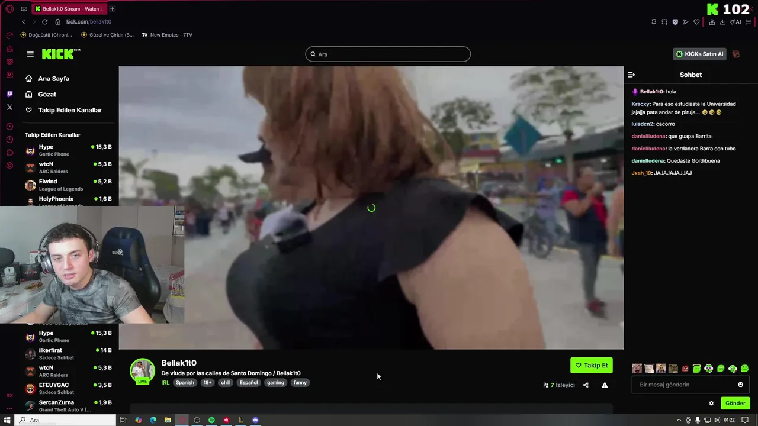This screenshot has height=426, width=758.
Task: Select the chill tag
Action: click(x=226, y=383)
